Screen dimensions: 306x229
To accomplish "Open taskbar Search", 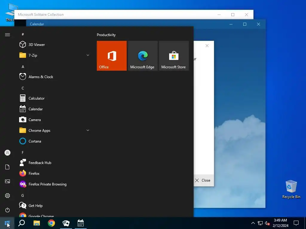I will (x=22, y=223).
